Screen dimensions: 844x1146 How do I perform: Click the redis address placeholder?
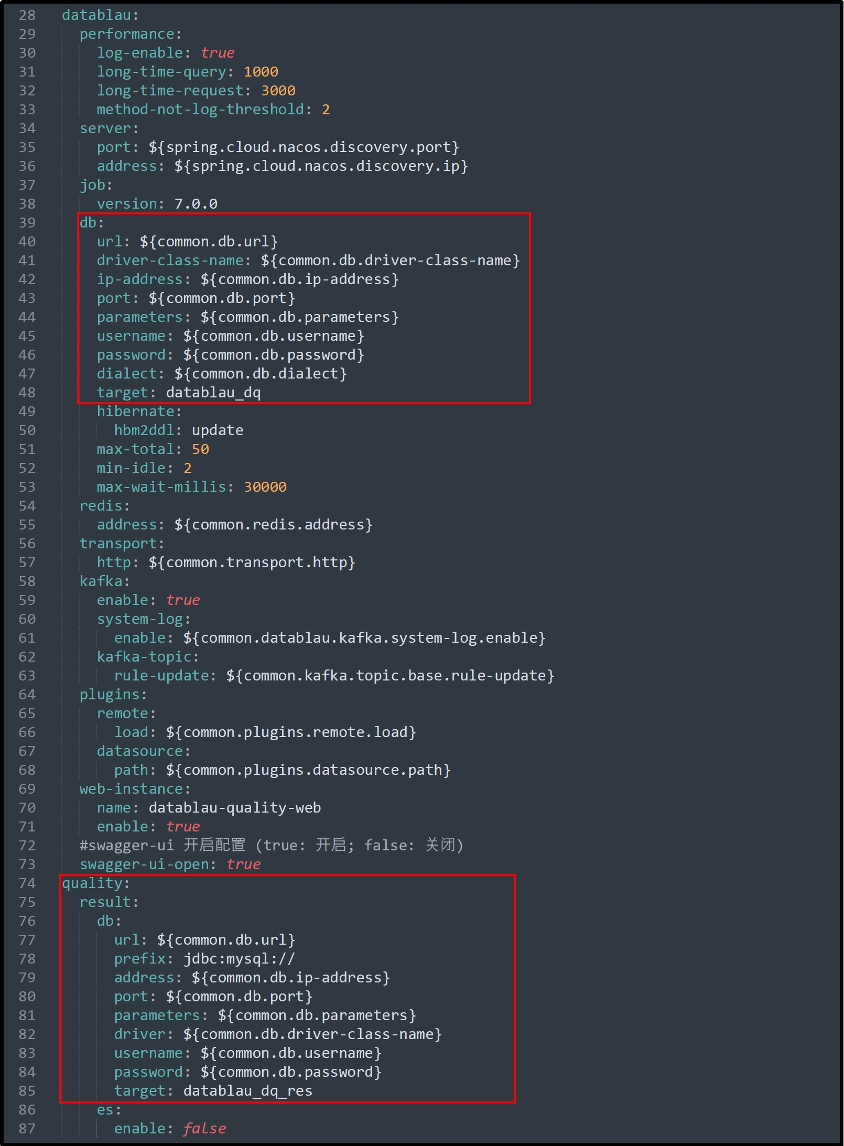pos(273,525)
